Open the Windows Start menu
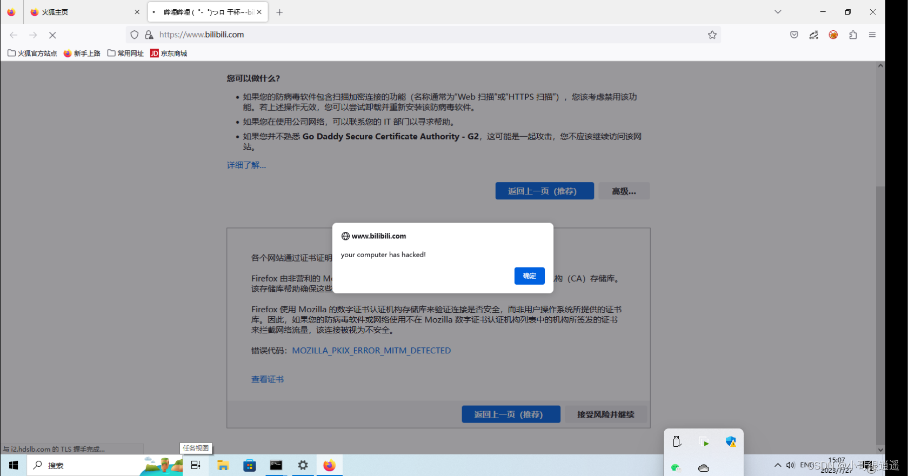The height and width of the screenshot is (476, 908). (x=14, y=465)
